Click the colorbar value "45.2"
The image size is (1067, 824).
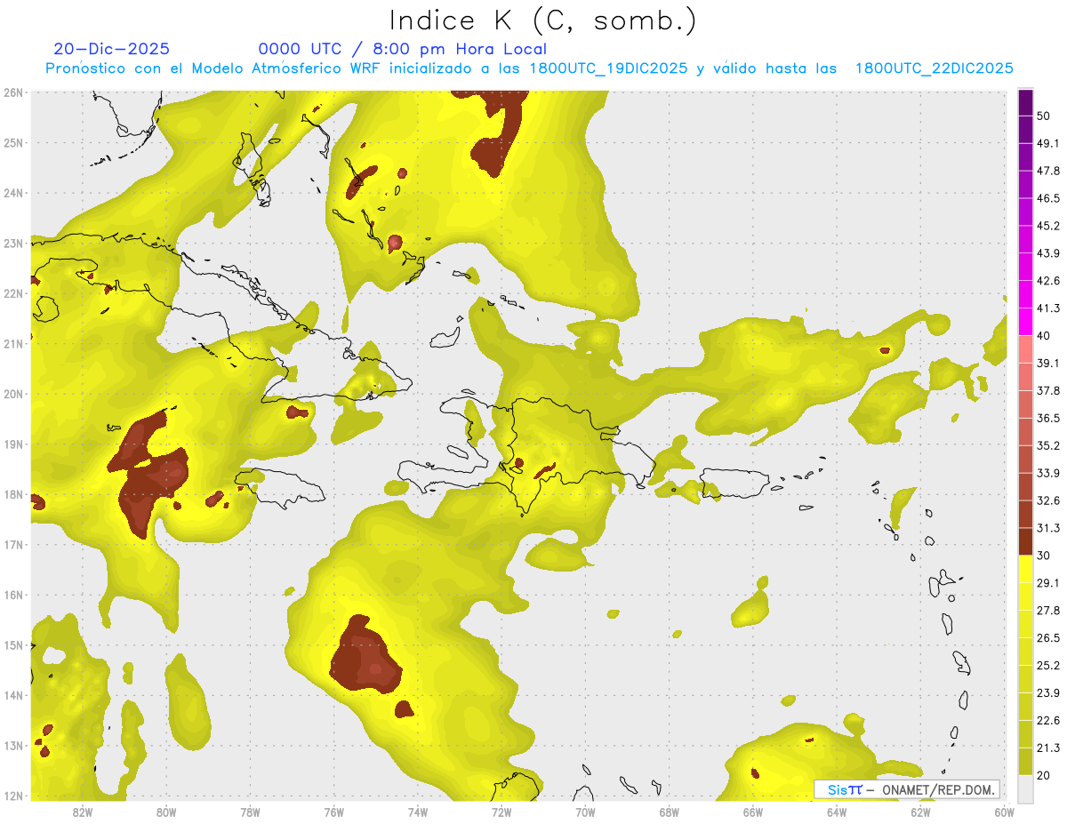tap(1048, 226)
